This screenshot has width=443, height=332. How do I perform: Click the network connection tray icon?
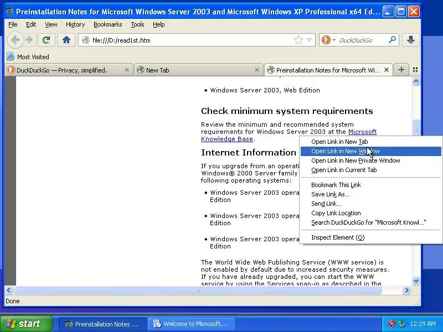point(401,324)
